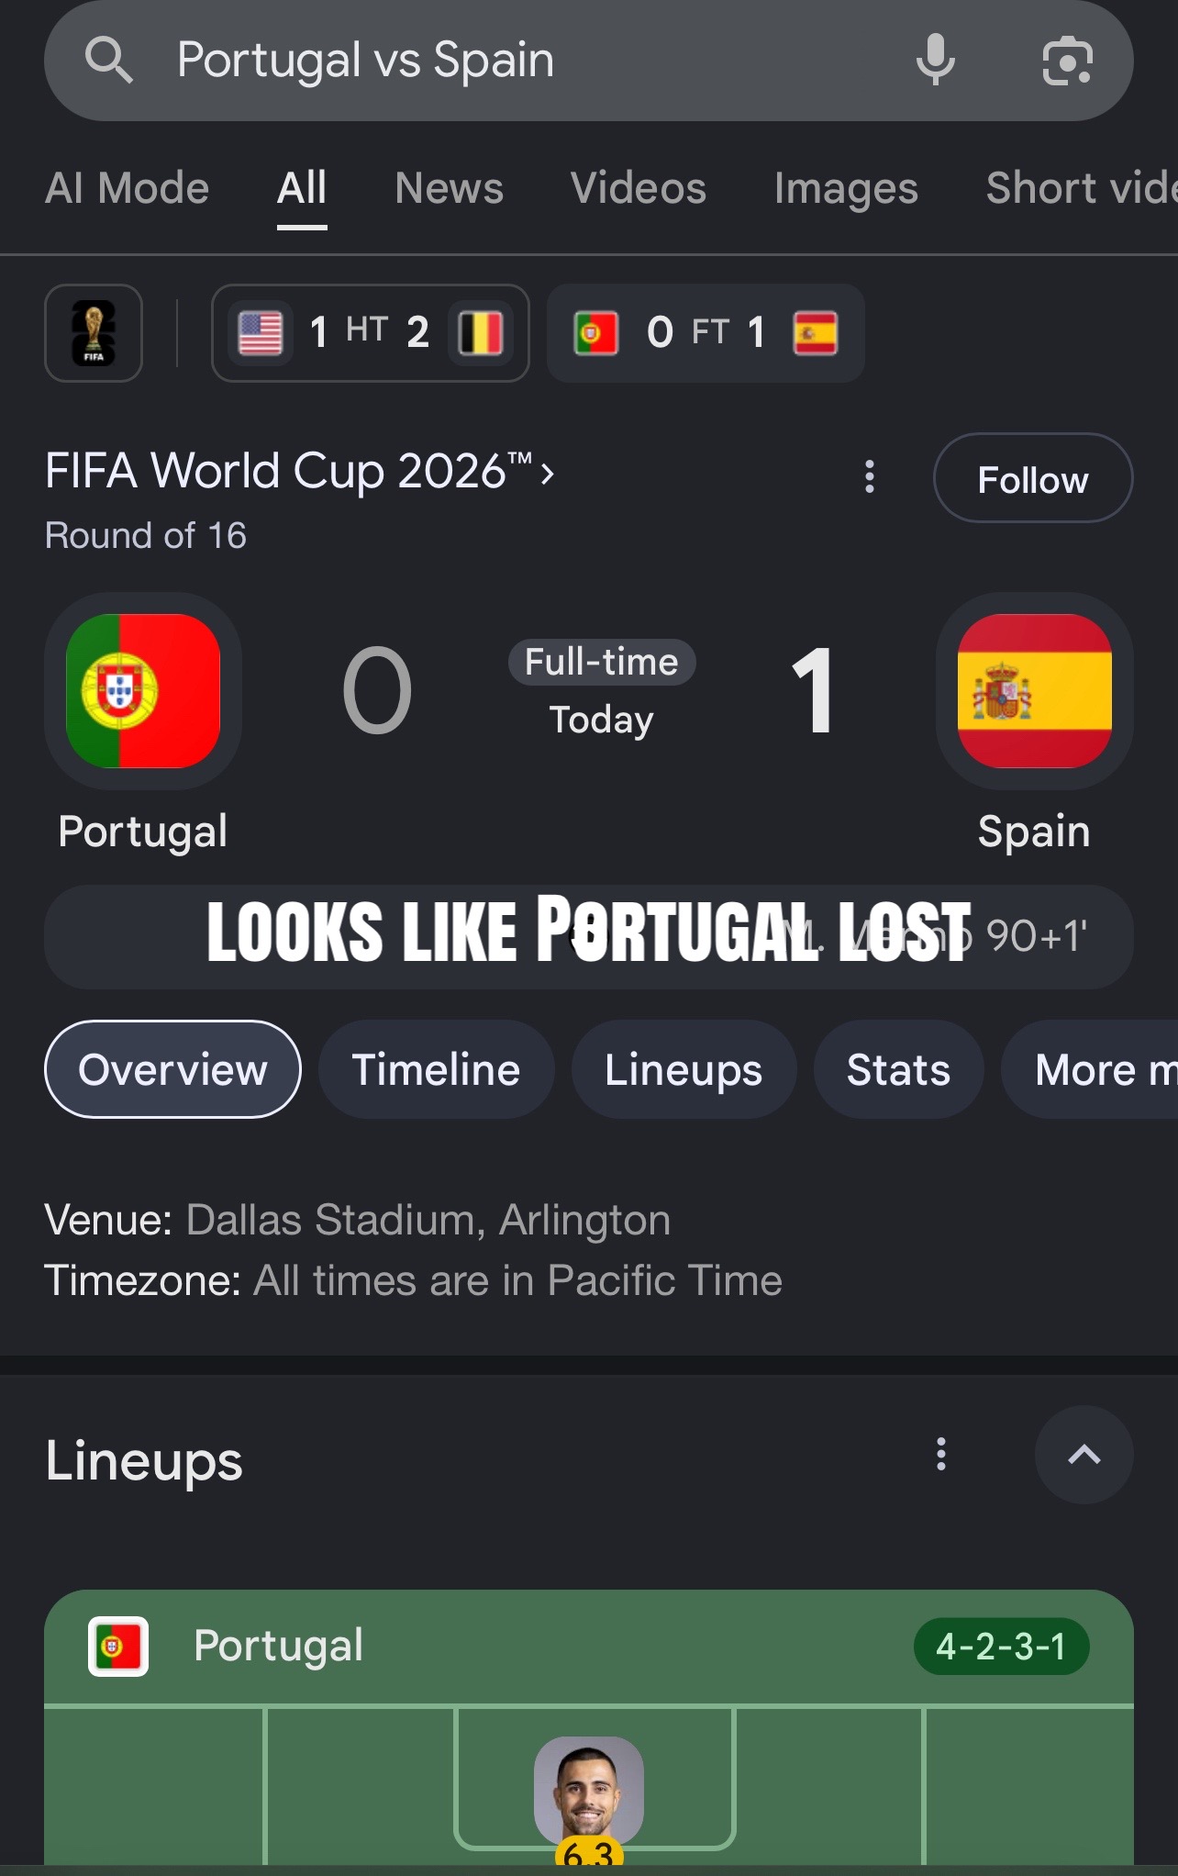
Task: Open the Stats pill
Action: 898,1069
